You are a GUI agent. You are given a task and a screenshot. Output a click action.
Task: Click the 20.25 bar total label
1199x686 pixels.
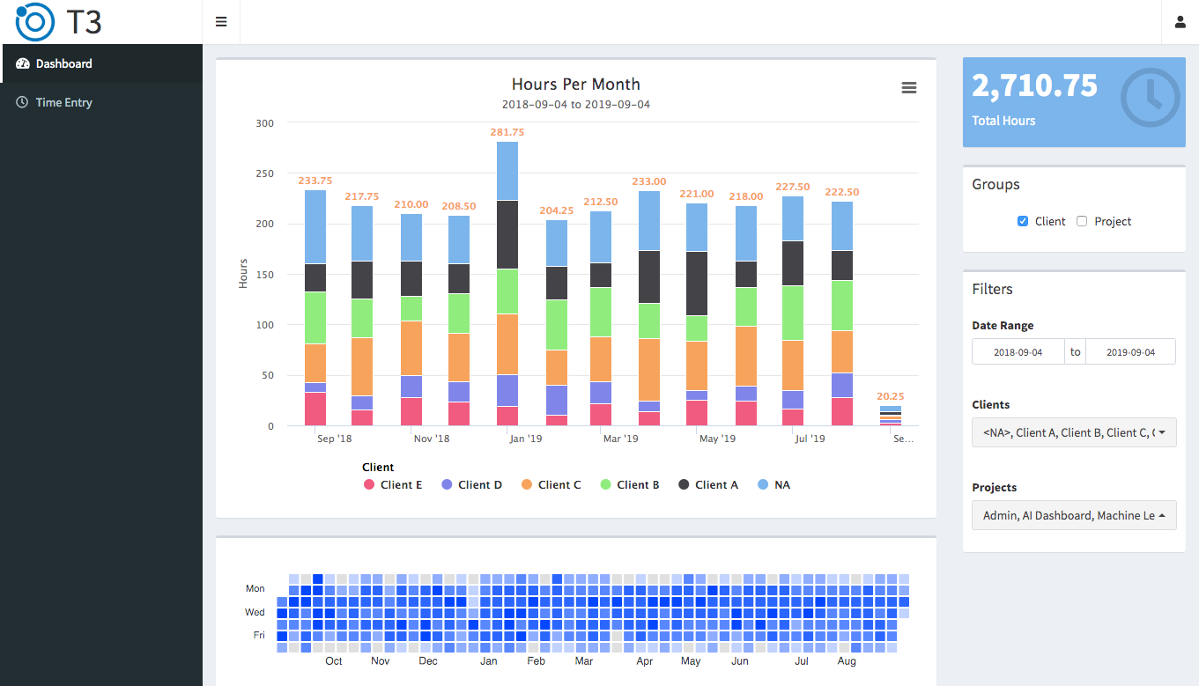point(891,396)
